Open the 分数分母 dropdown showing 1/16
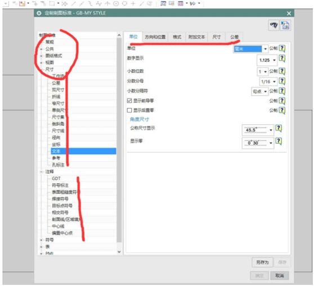The width and height of the screenshot is (314, 286). pyautogui.click(x=268, y=81)
